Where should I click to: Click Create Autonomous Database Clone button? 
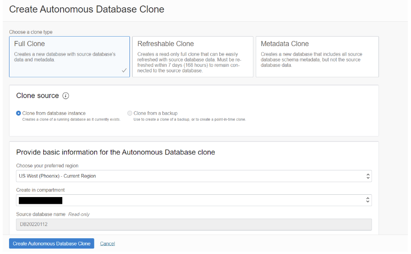click(51, 244)
